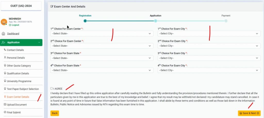
Task: Click the Upload Document sidebar icon
Action: [5, 105]
